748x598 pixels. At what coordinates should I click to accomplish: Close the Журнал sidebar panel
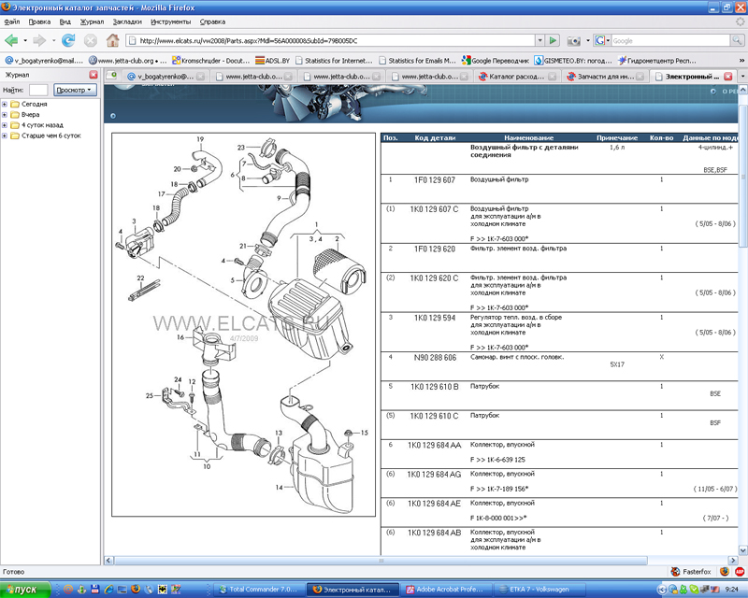tap(93, 75)
